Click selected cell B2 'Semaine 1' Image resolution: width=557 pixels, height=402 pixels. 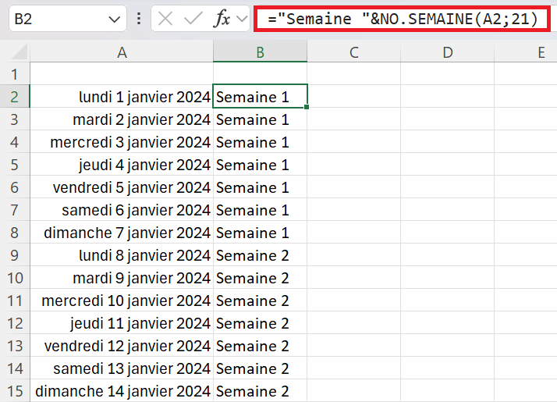(260, 96)
